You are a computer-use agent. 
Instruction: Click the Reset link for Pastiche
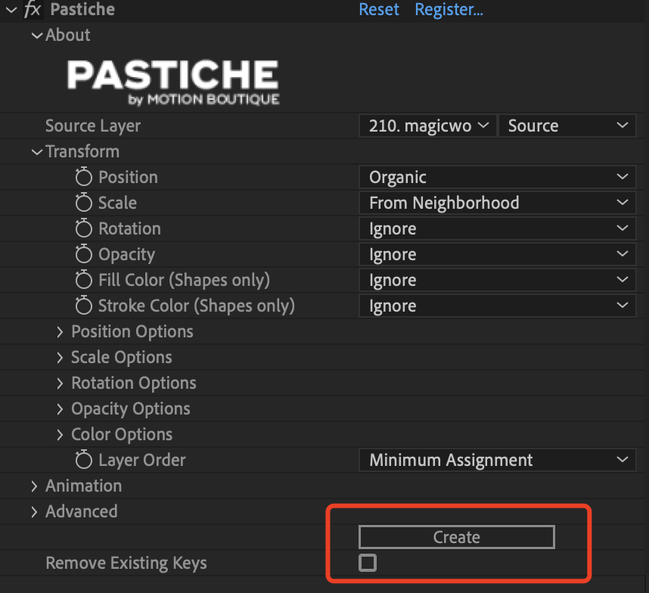(x=379, y=10)
